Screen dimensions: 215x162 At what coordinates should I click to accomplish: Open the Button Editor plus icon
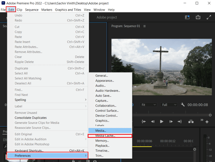point(207,122)
